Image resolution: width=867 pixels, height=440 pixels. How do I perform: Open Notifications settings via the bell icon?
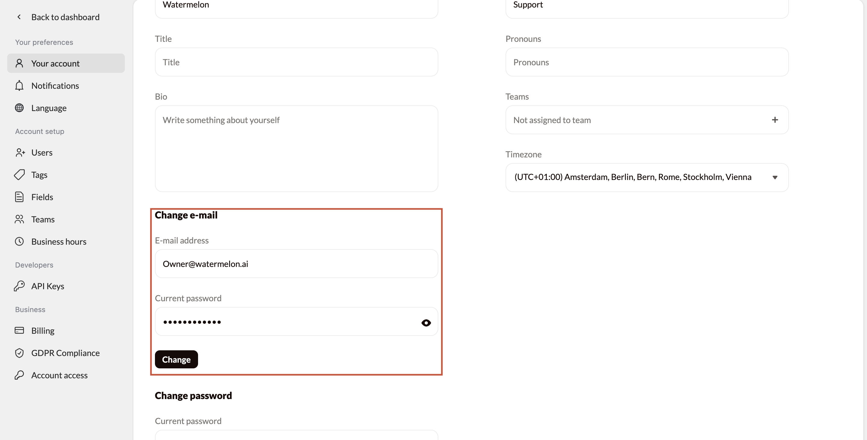coord(19,85)
